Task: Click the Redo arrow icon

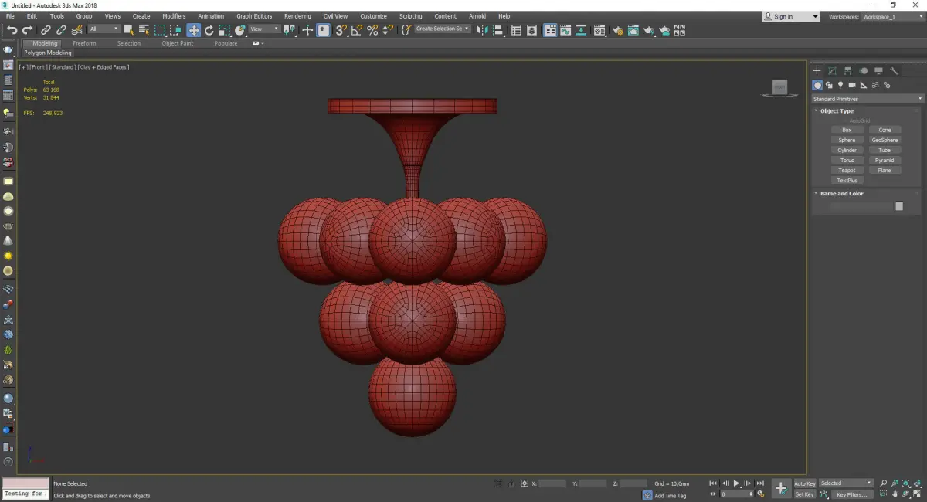Action: [27, 30]
